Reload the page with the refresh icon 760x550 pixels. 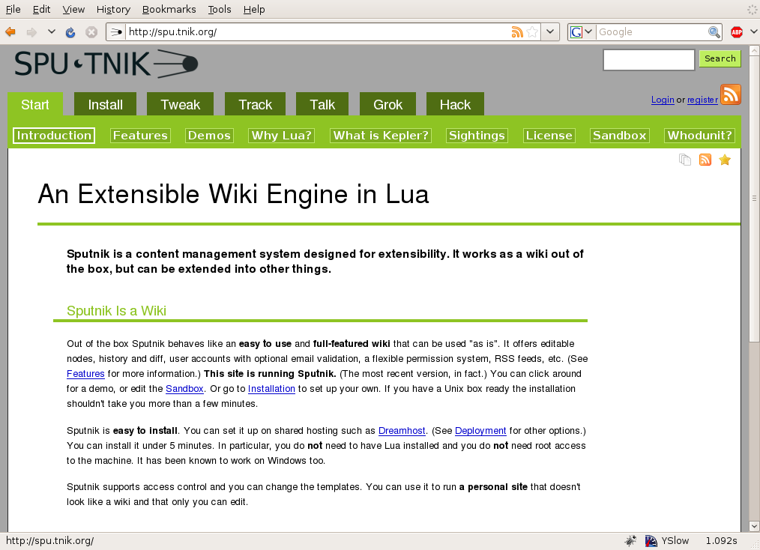(x=70, y=32)
